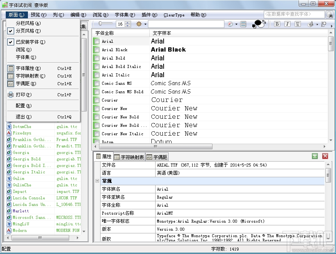Check the Comic Sans MS checkbox
This screenshot has width=336, height=254.
pos(97,83)
